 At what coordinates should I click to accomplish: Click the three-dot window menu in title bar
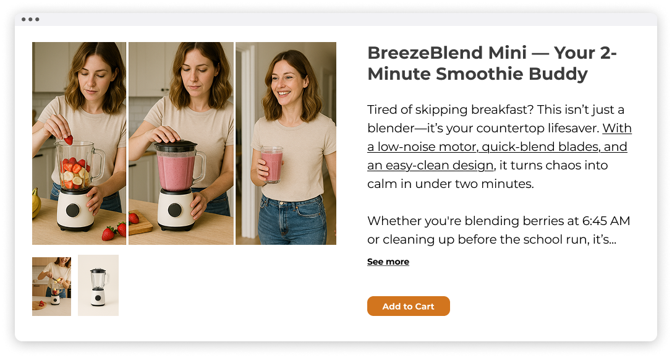coord(30,19)
